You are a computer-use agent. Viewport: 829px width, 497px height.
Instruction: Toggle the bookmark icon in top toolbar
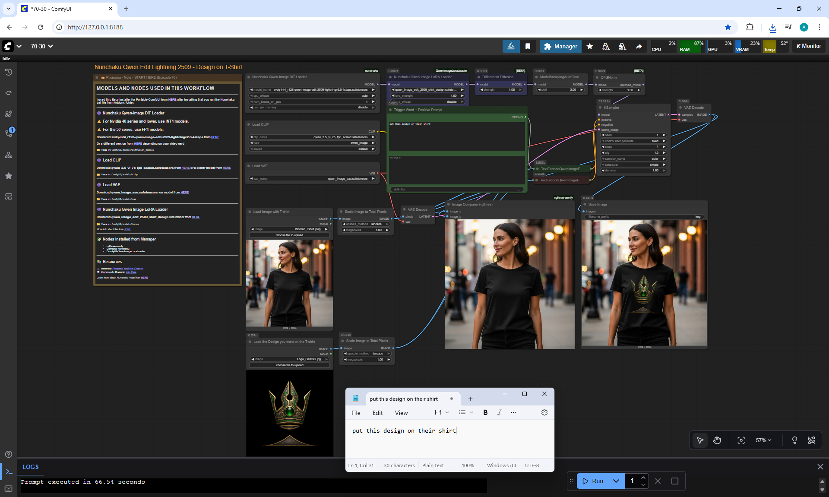click(x=528, y=46)
